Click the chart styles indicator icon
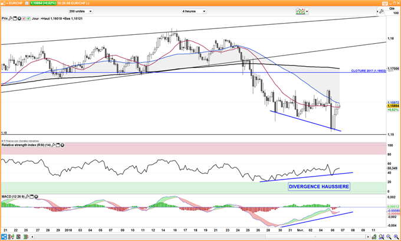The image size is (401, 241). pyautogui.click(x=301, y=11)
